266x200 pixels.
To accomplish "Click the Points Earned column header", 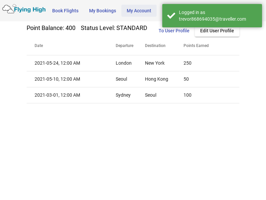I will (x=196, y=46).
